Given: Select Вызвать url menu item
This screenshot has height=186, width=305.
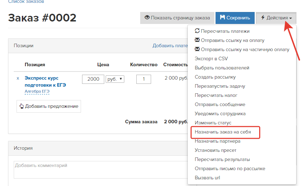Looking at the screenshot, I should coord(207,178).
